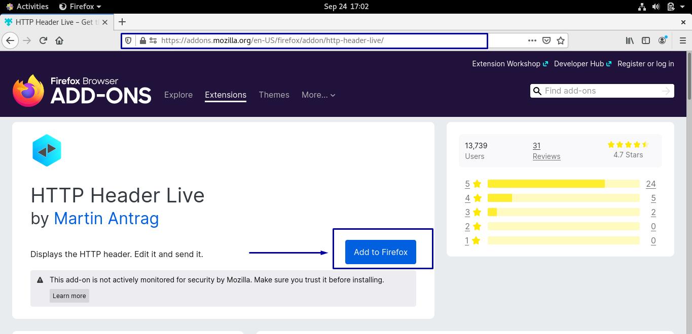Image resolution: width=692 pixels, height=334 pixels.
Task: Reload the current page
Action: pos(43,40)
